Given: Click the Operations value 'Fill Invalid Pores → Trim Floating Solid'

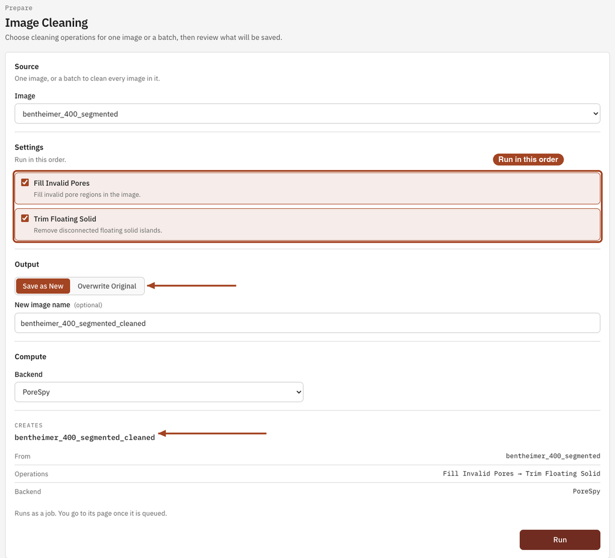Looking at the screenshot, I should [x=521, y=474].
